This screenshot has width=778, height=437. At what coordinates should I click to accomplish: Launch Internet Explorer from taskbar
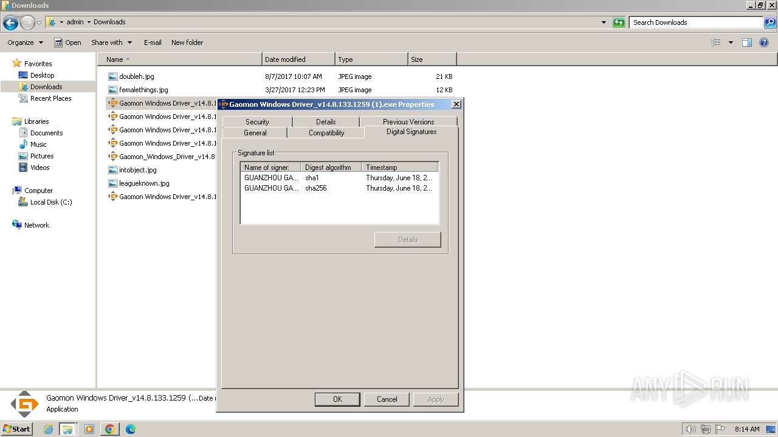[x=49, y=429]
